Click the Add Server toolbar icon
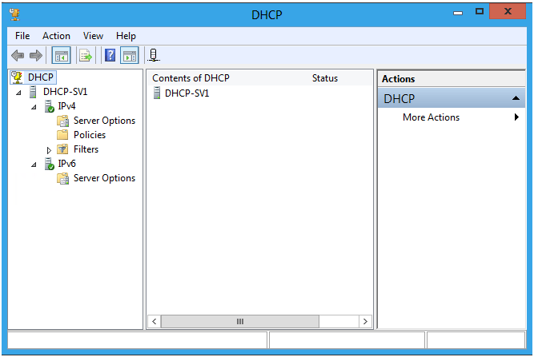Screen dimensions: 534x357 [154, 55]
